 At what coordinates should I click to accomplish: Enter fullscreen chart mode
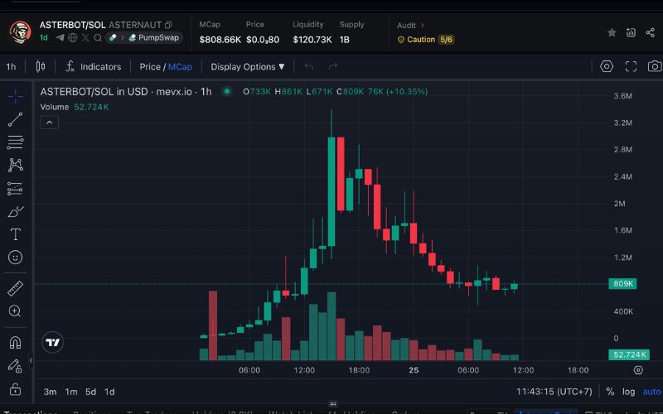631,66
